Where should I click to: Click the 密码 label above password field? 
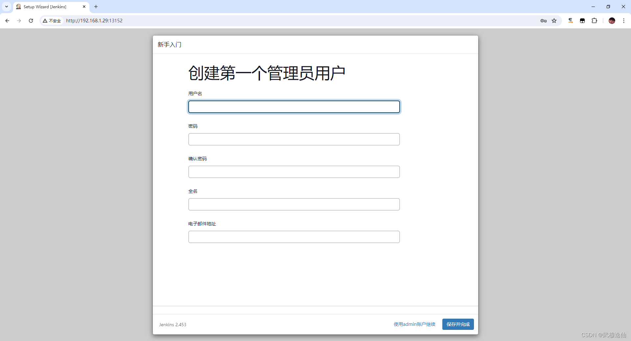193,126
